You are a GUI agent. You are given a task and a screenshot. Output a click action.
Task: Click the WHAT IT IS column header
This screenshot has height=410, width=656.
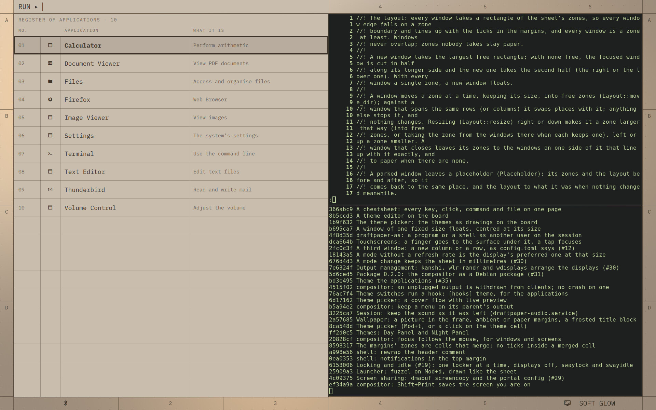208,30
